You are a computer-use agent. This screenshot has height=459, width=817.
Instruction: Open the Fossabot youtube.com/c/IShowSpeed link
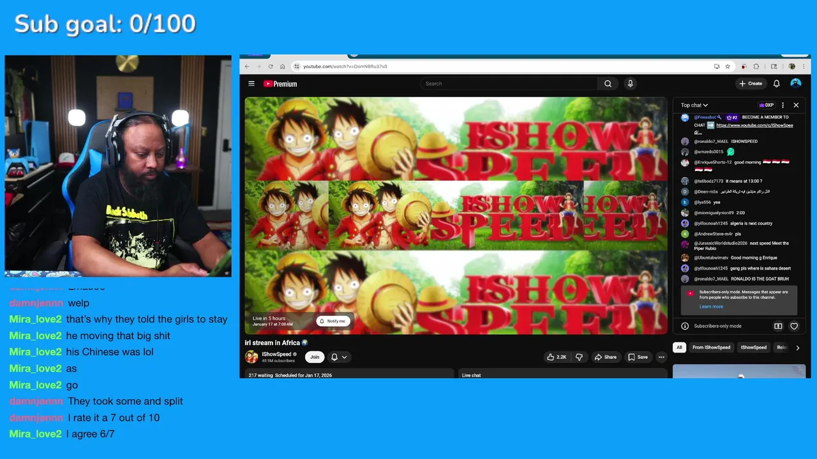coord(754,126)
